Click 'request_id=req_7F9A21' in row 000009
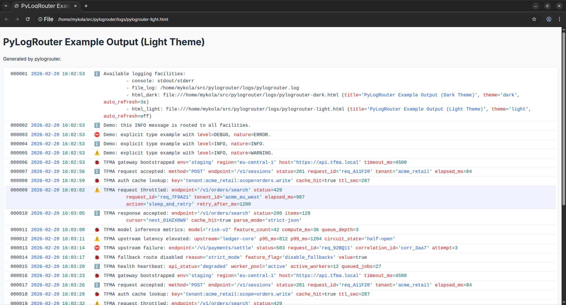 pos(159,197)
